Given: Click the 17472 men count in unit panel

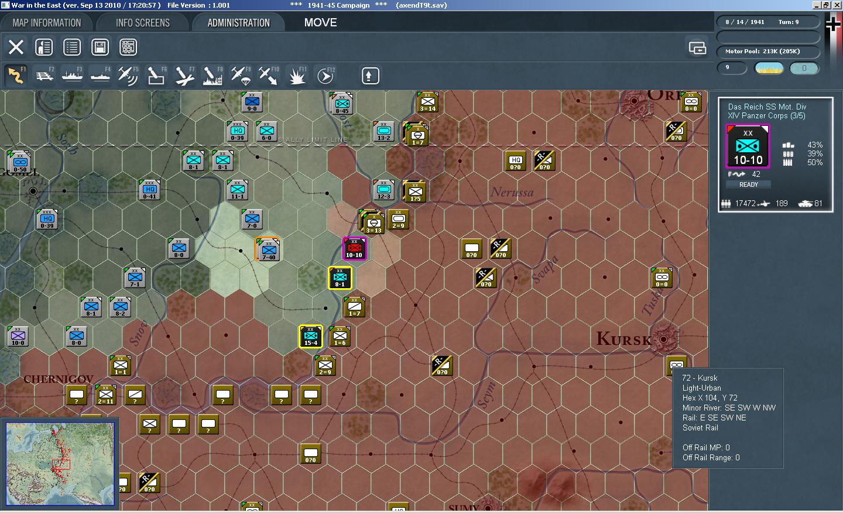Looking at the screenshot, I should coord(745,203).
